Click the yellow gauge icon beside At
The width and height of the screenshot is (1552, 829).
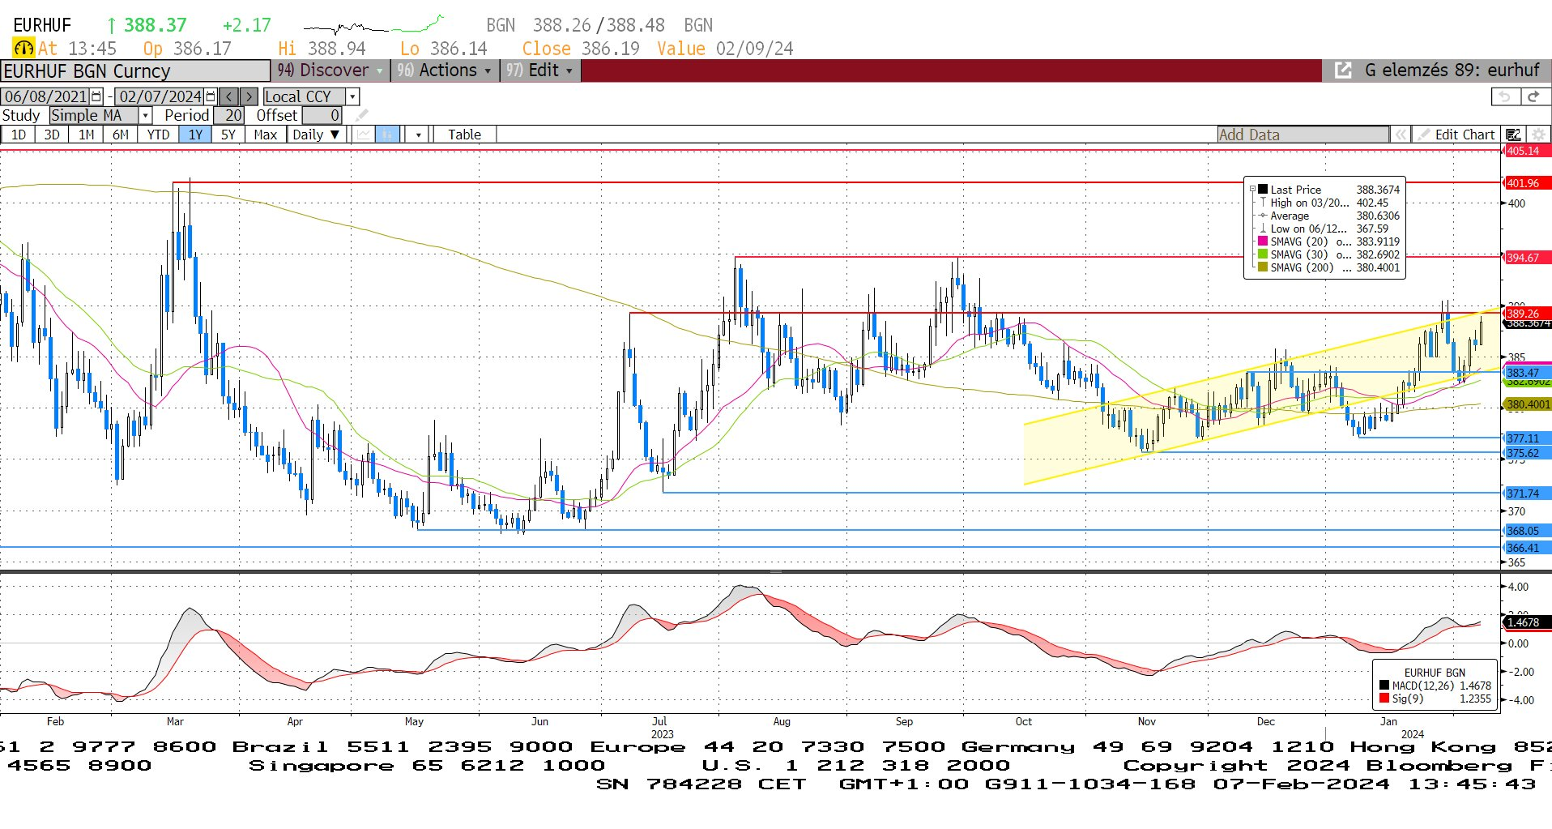click(23, 49)
